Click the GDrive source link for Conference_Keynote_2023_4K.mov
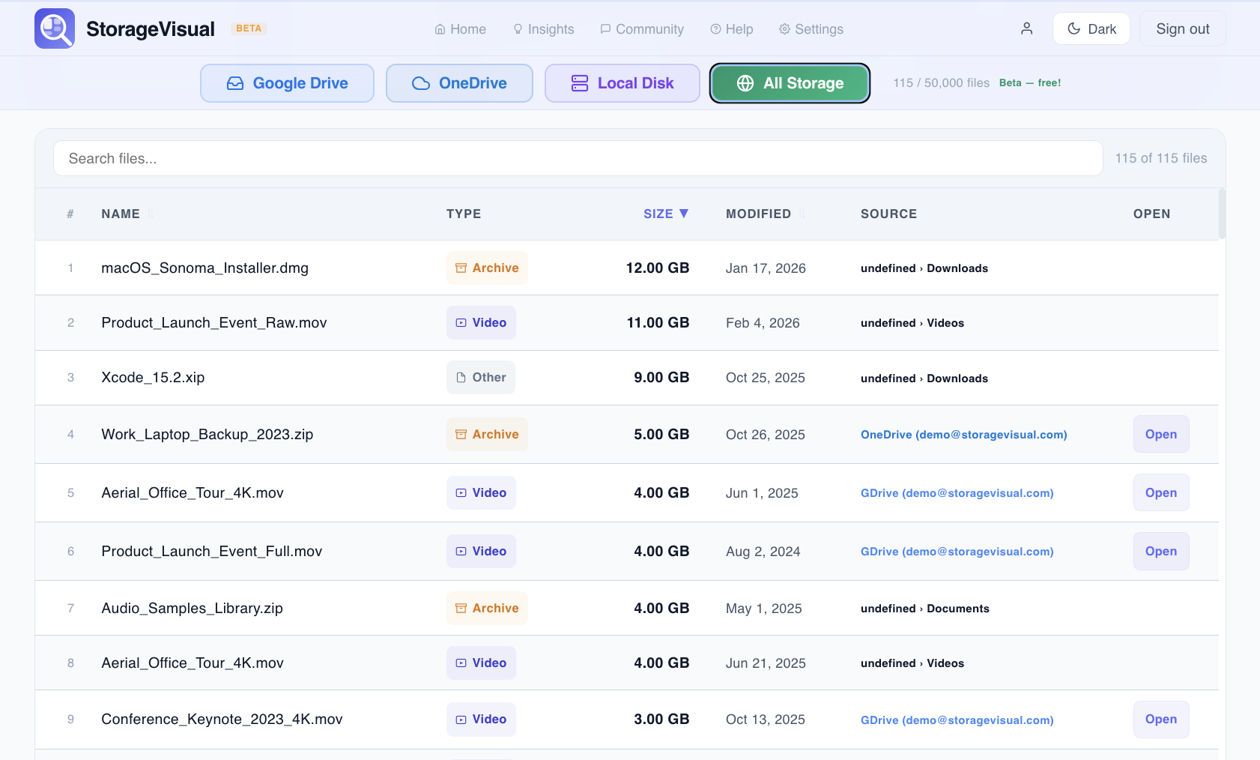The width and height of the screenshot is (1260, 760). [x=957, y=720]
